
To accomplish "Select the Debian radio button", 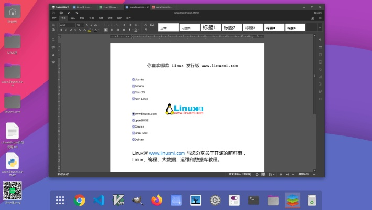I will coord(133,139).
